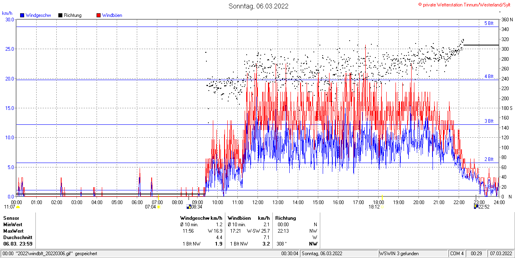Click the sunrise time 07:04

[150, 207]
